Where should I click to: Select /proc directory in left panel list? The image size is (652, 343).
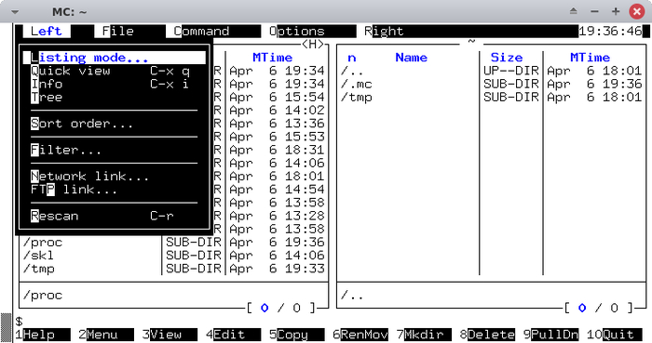tap(43, 243)
